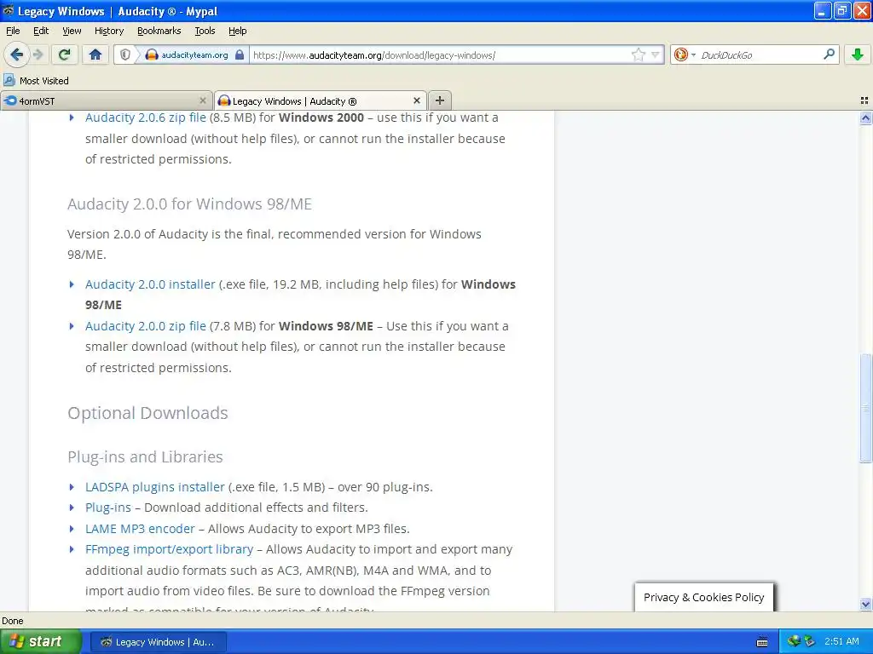Screen dimensions: 873x654
Task: Open the File menu
Action: (x=13, y=31)
